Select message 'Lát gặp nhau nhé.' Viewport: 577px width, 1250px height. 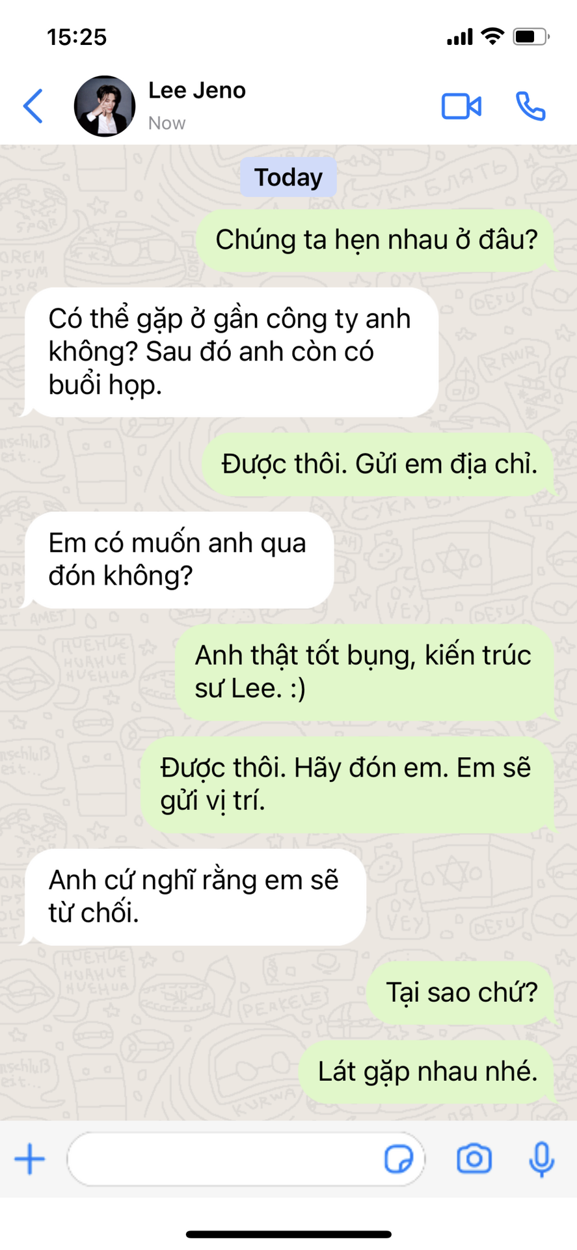[x=427, y=1072]
